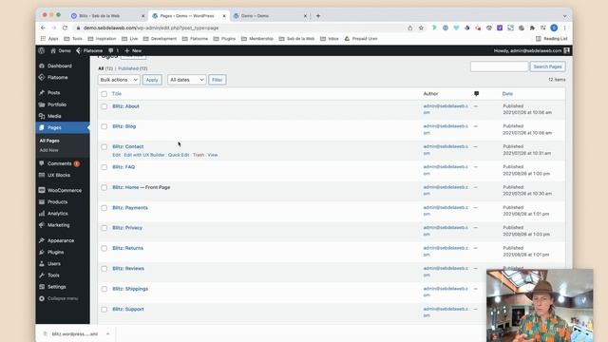The width and height of the screenshot is (608, 342).
Task: Open Analytics section
Action: click(57, 214)
